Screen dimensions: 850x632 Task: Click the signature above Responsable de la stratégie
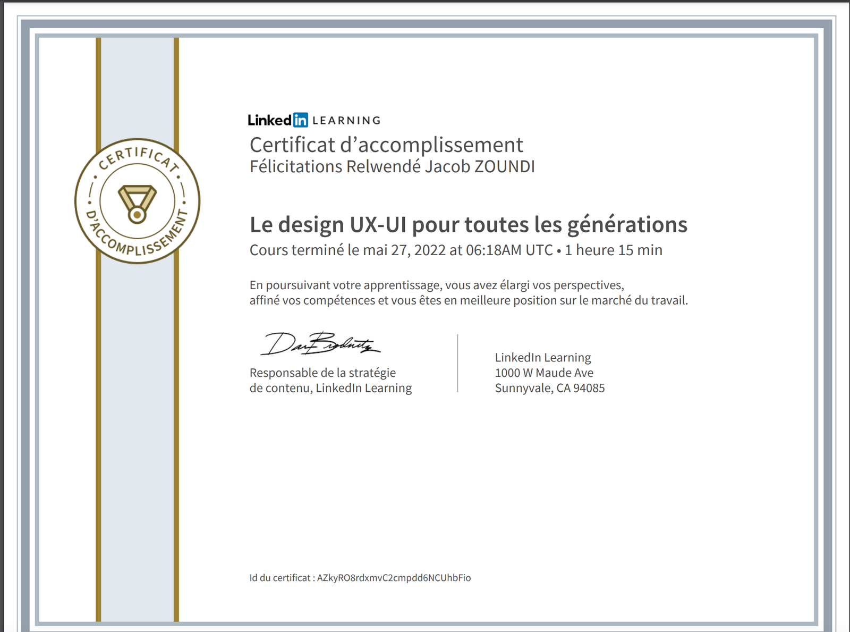pyautogui.click(x=320, y=343)
